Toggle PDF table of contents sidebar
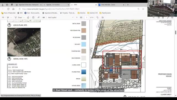The height and width of the screenshot is (100, 177). [3, 17]
